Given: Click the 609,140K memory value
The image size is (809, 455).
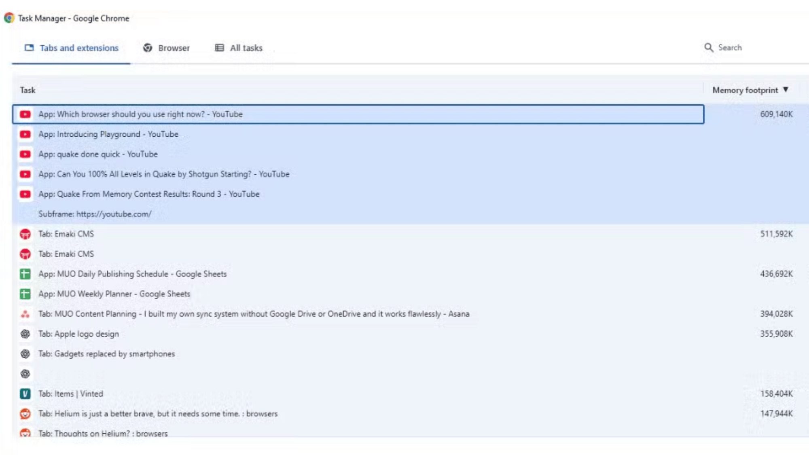Looking at the screenshot, I should tap(776, 114).
